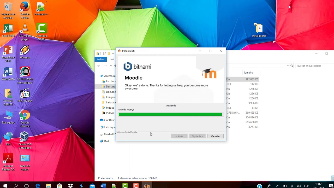Click the Google Chrome desktop icon
The width and height of the screenshot is (334, 188).
point(25,119)
